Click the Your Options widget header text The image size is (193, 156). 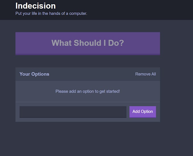pyautogui.click(x=34, y=74)
